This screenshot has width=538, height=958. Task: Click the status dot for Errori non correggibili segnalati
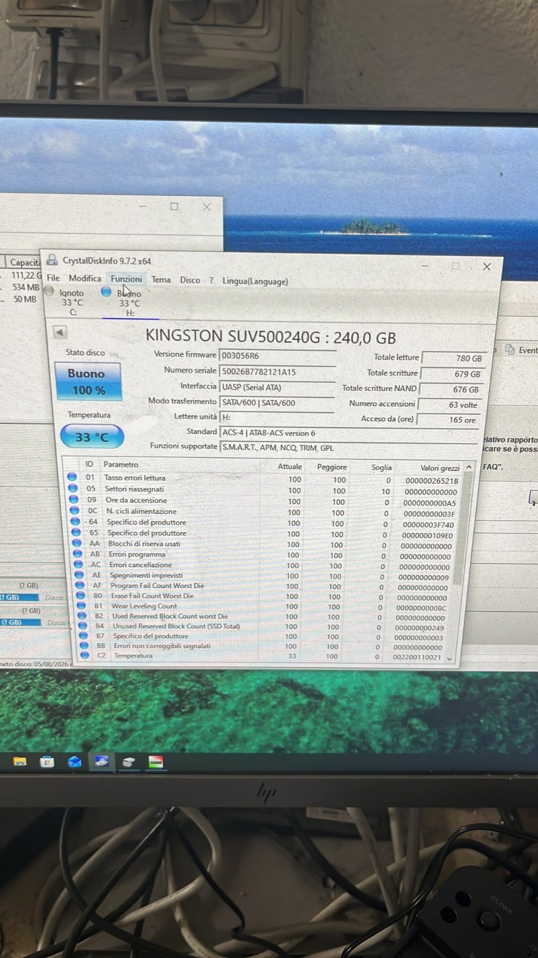pyautogui.click(x=84, y=645)
